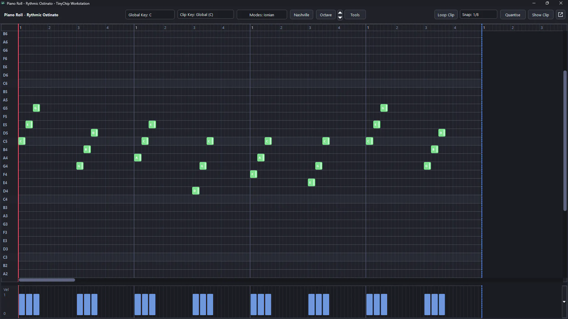568x319 pixels.
Task: Open the Global Key: C selector
Action: pos(150,15)
